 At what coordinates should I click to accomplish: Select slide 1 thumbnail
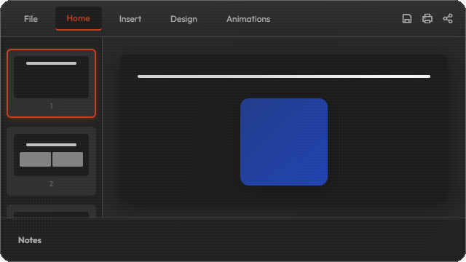(52, 83)
